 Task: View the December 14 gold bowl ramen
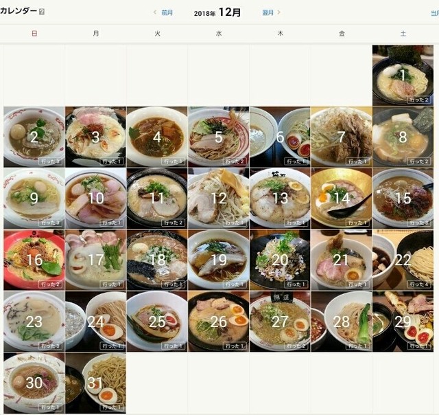click(342, 199)
